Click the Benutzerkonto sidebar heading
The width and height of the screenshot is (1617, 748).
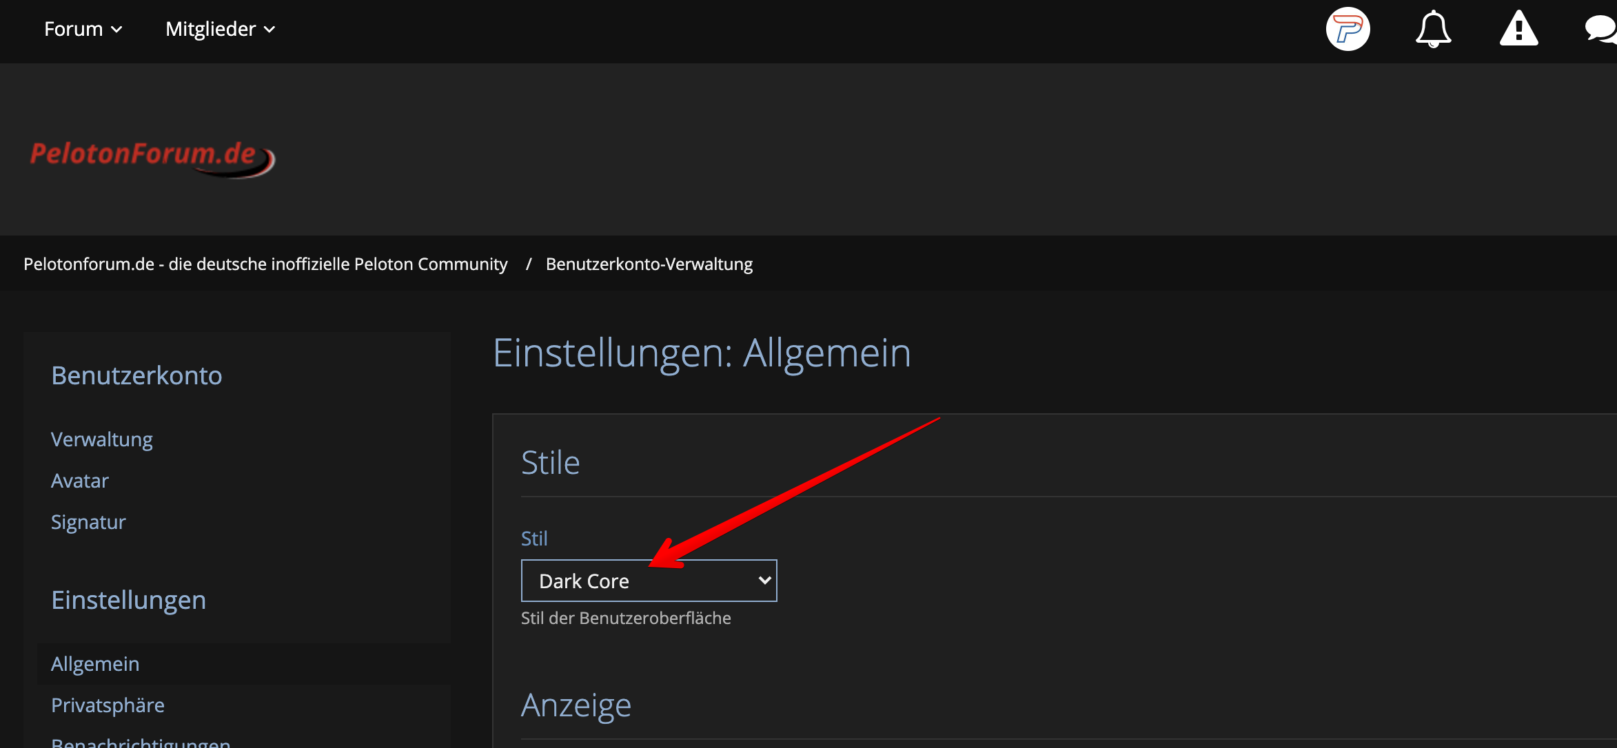tap(136, 375)
